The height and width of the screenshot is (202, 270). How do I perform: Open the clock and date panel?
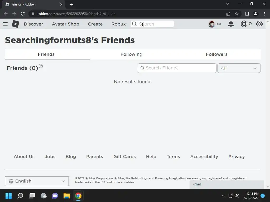pos(251,196)
